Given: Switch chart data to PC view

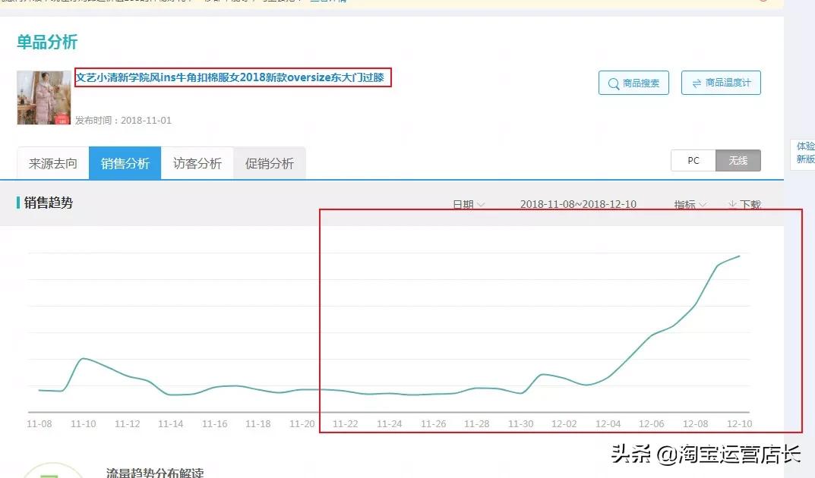Looking at the screenshot, I should (x=693, y=160).
